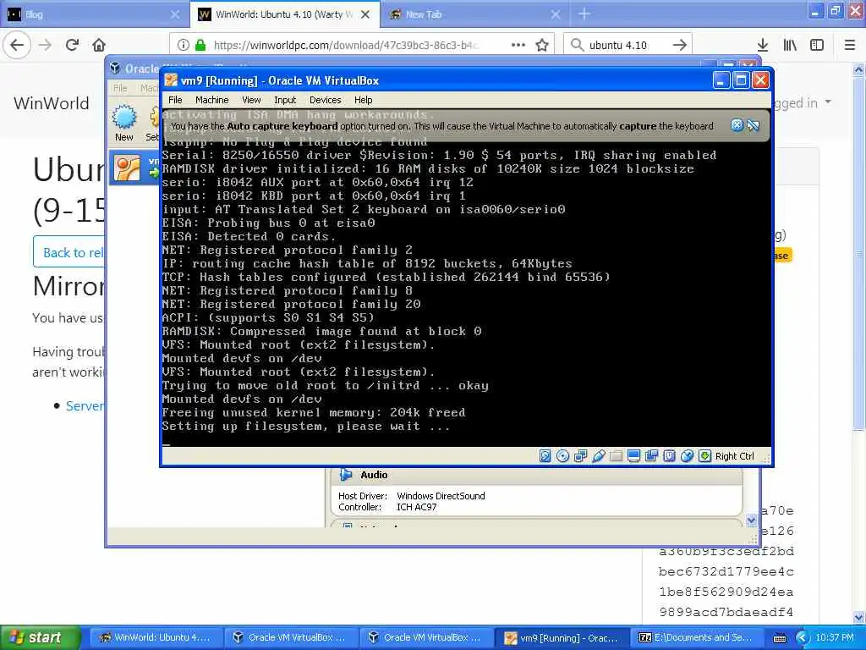Open the Library icon in Firefox toolbar
866x650 pixels.
point(790,45)
